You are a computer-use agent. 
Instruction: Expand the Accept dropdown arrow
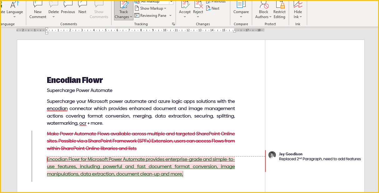point(185,17)
